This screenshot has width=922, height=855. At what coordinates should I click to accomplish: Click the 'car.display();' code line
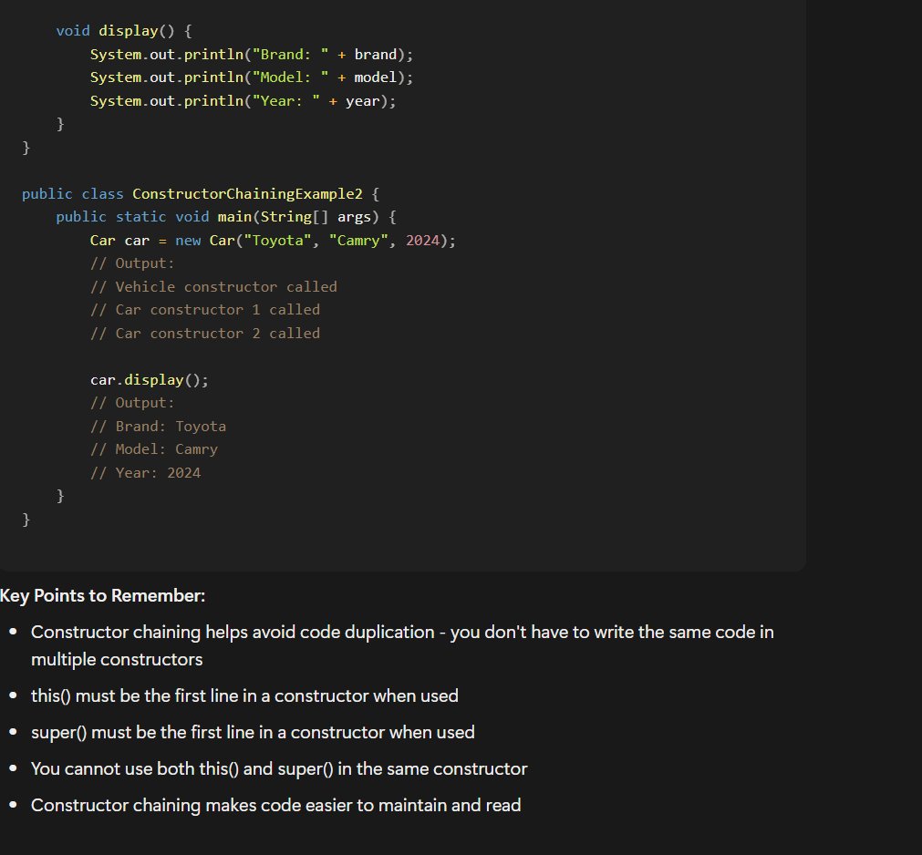coord(150,379)
